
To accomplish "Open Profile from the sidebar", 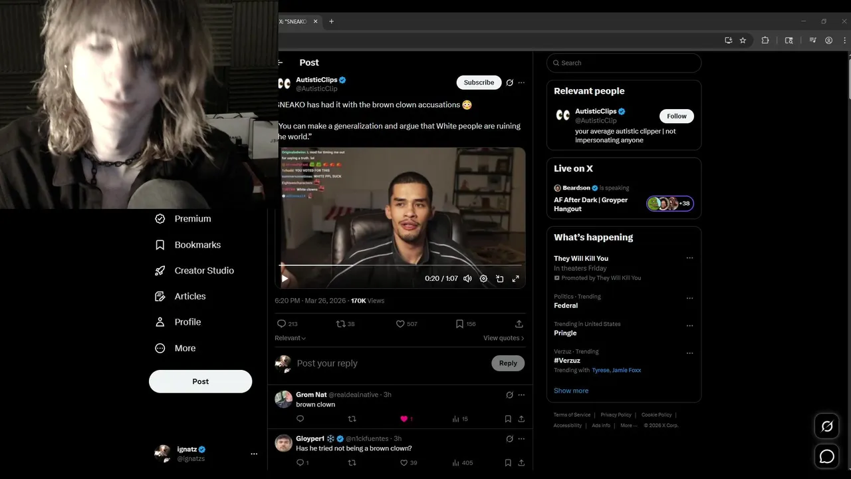I will pos(178,322).
